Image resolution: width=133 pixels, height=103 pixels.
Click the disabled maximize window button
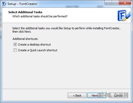[x=115, y=3]
